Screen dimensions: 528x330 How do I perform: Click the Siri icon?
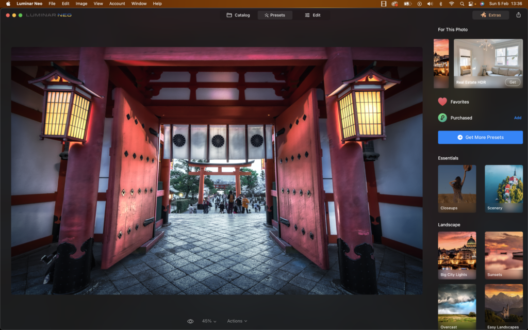(482, 4)
